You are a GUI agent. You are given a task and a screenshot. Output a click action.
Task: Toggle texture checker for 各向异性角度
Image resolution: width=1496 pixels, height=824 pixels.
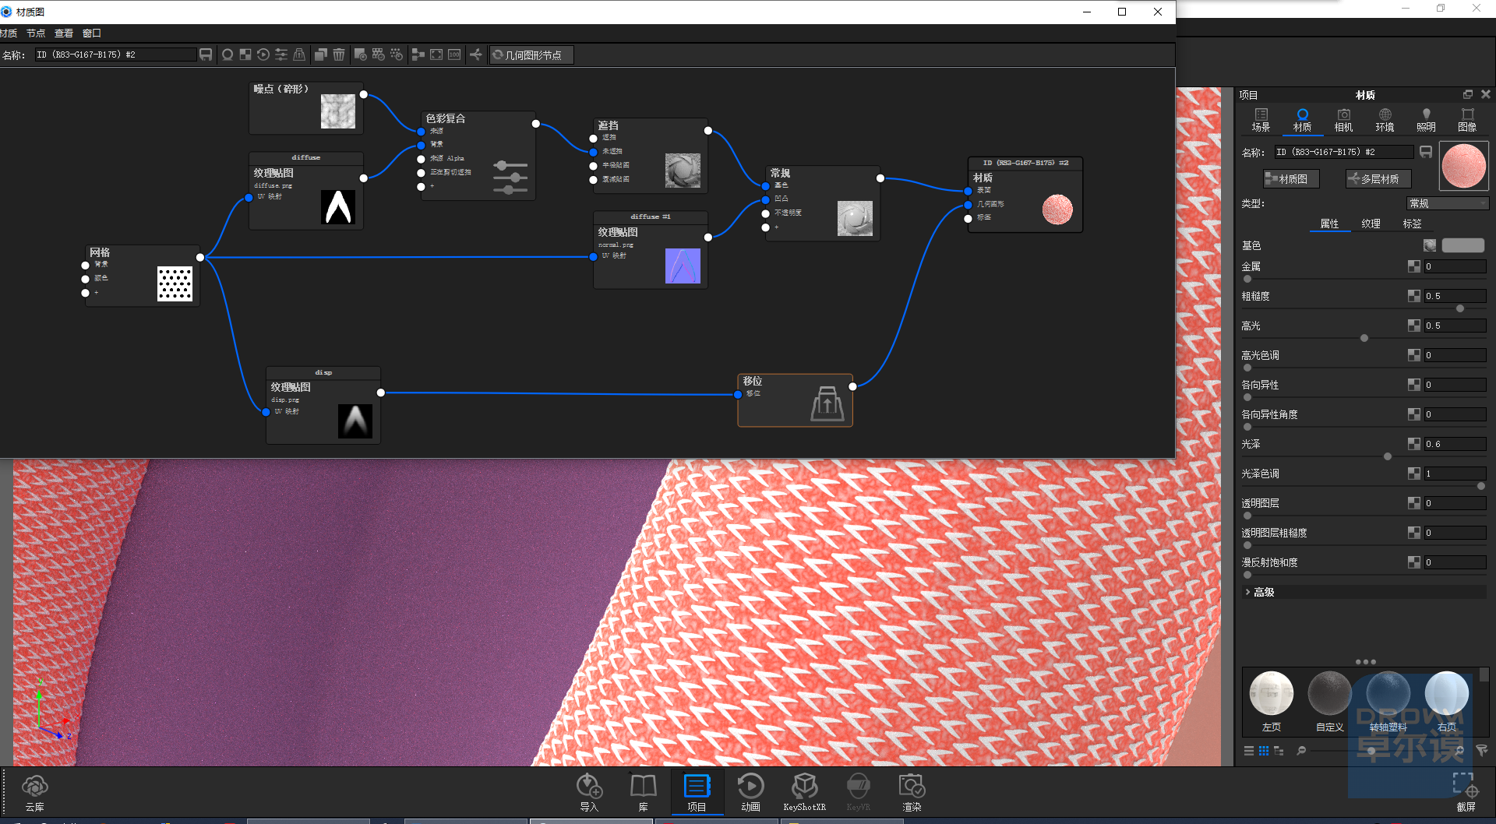(1413, 414)
